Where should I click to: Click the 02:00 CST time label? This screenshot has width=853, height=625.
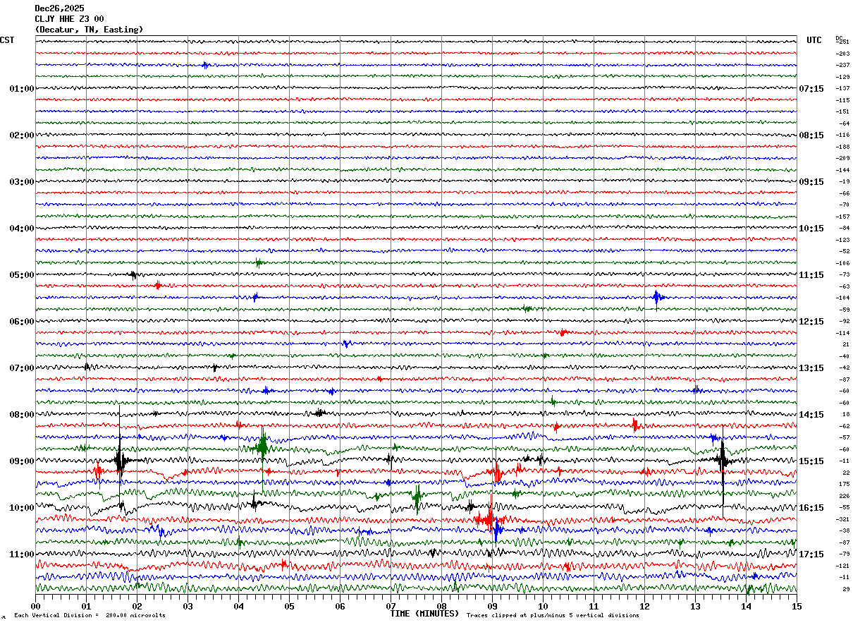[22, 135]
